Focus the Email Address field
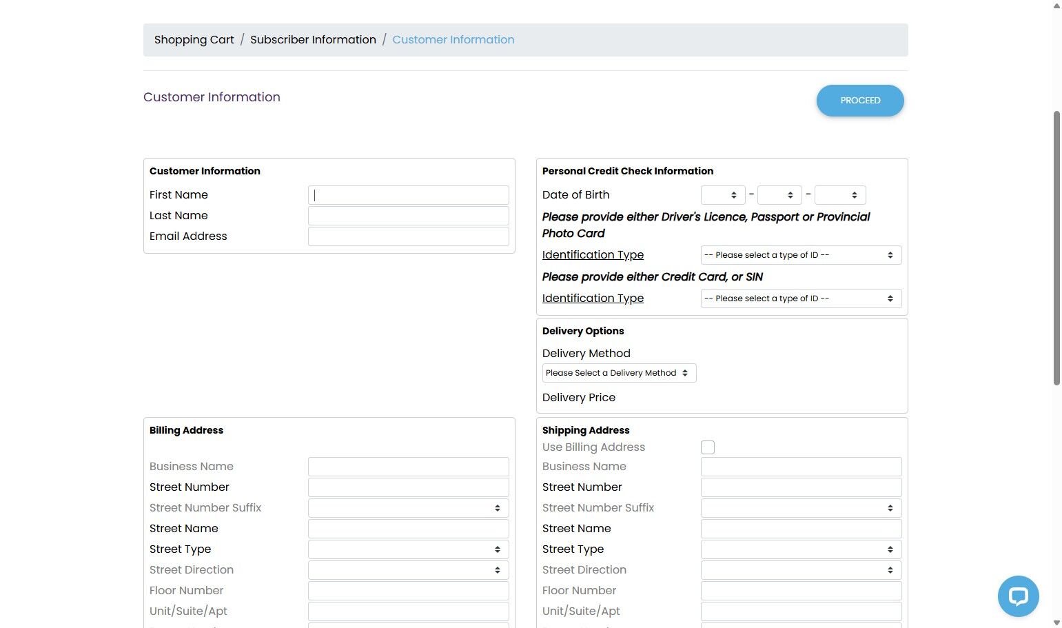Image resolution: width=1062 pixels, height=628 pixels. (408, 236)
